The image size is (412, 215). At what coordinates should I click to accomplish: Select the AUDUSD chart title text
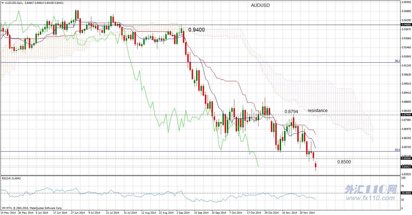pos(260,5)
